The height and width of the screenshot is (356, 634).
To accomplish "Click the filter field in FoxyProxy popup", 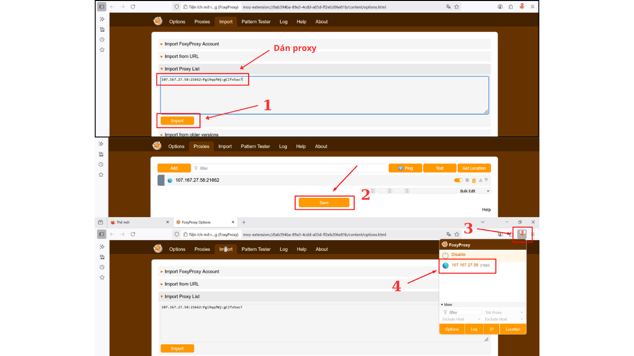I will pos(461,312).
